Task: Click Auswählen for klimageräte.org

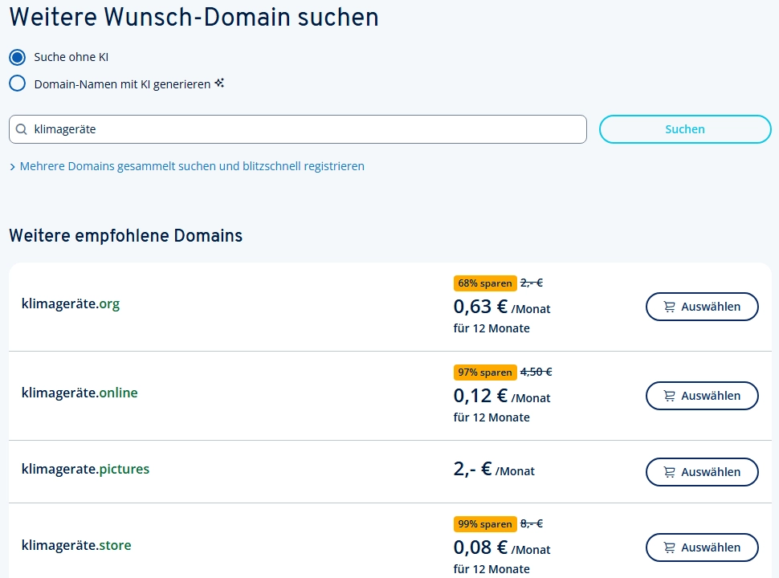Action: tap(702, 307)
